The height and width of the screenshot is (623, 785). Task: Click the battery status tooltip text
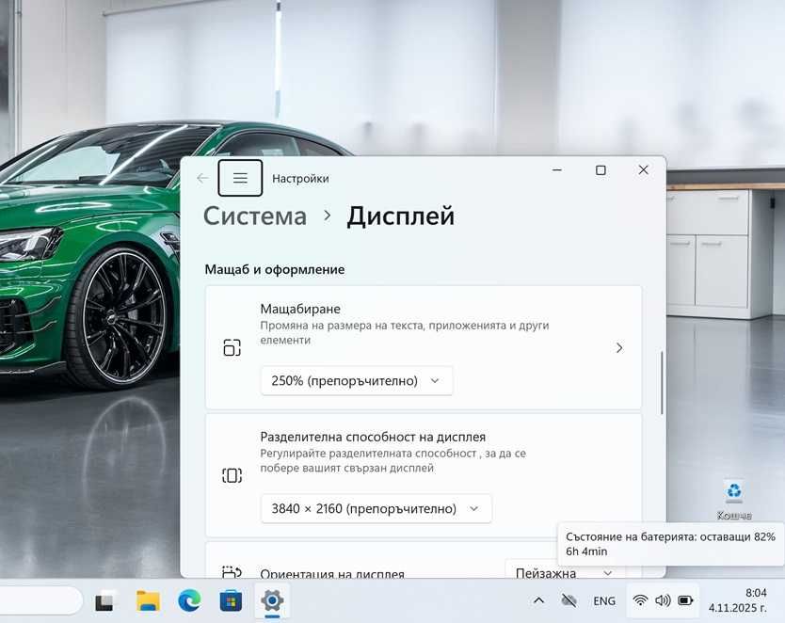click(670, 544)
